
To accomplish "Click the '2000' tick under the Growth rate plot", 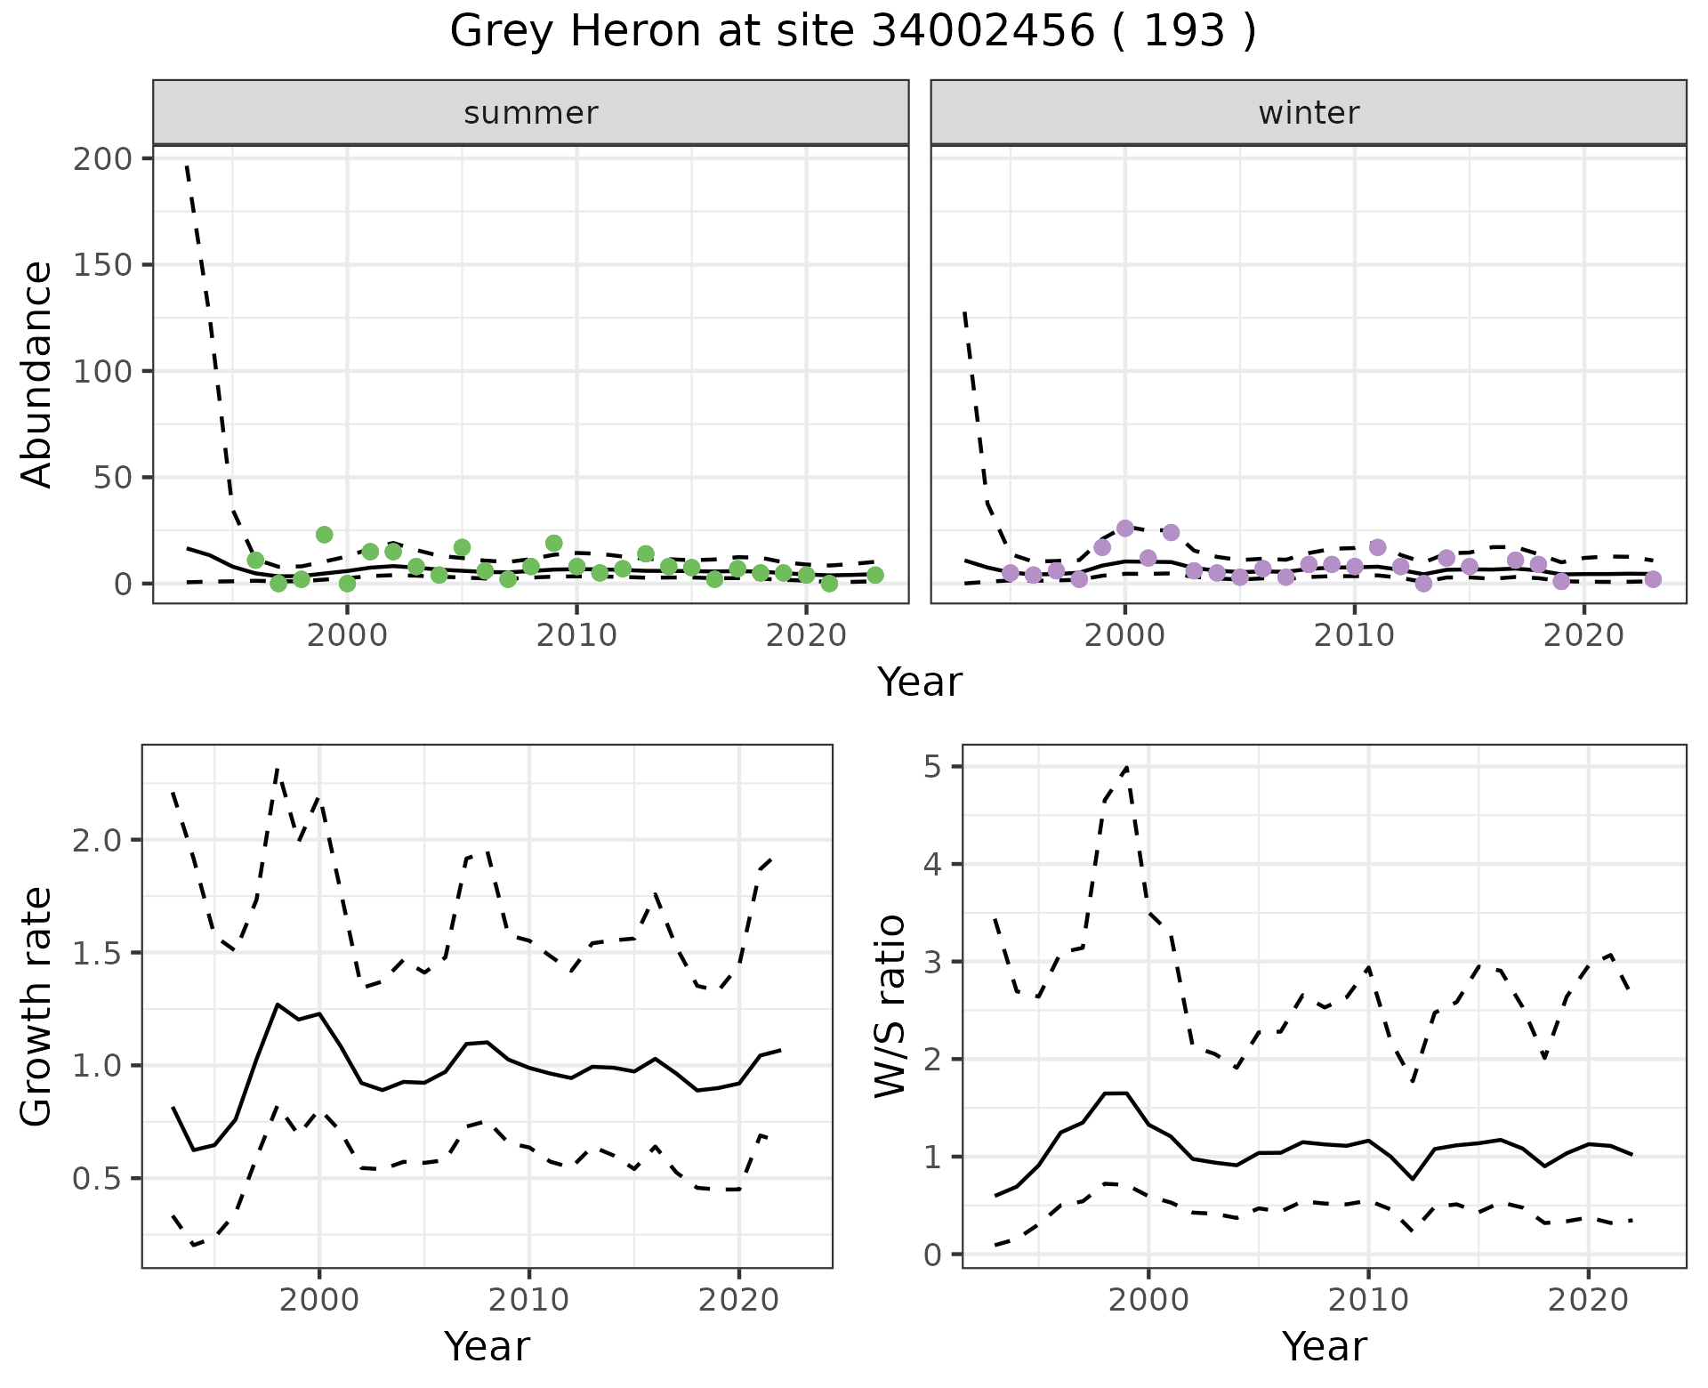I will (319, 1300).
